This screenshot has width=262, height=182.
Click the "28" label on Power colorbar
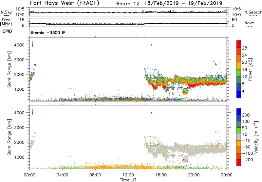click(x=244, y=48)
